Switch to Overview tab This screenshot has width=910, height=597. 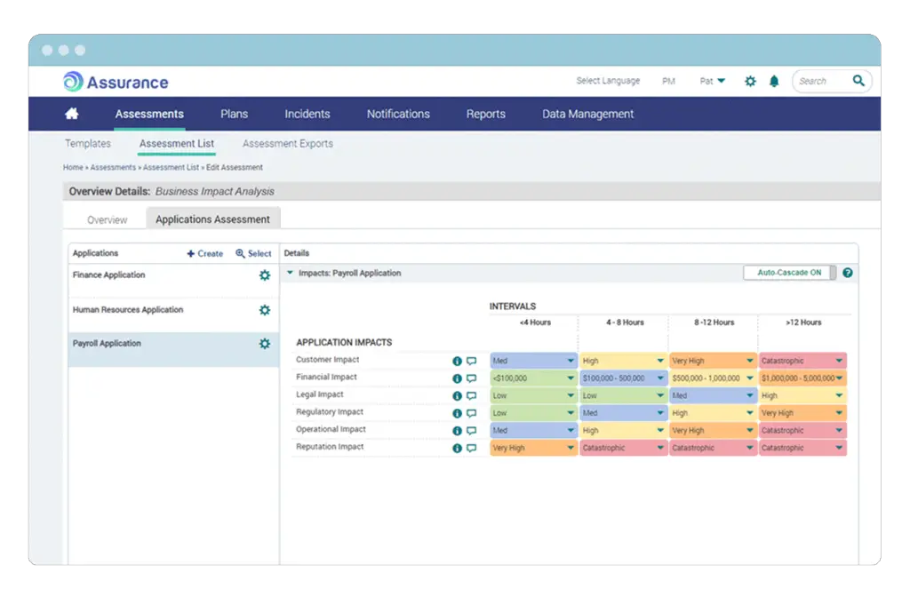click(107, 220)
